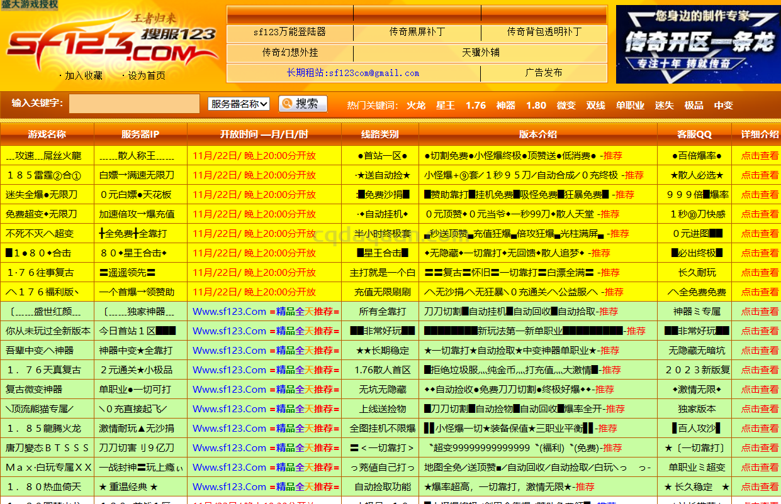Click 点击查看 for Max·白玩专属 row
The width and height of the screenshot is (781, 504).
(x=760, y=468)
